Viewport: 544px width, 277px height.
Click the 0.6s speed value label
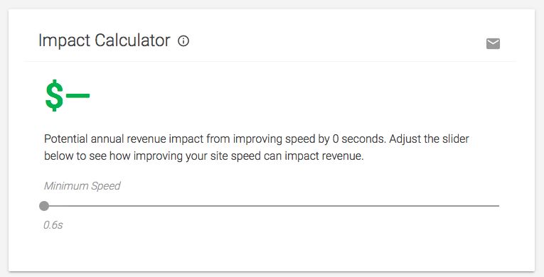pyautogui.click(x=53, y=225)
